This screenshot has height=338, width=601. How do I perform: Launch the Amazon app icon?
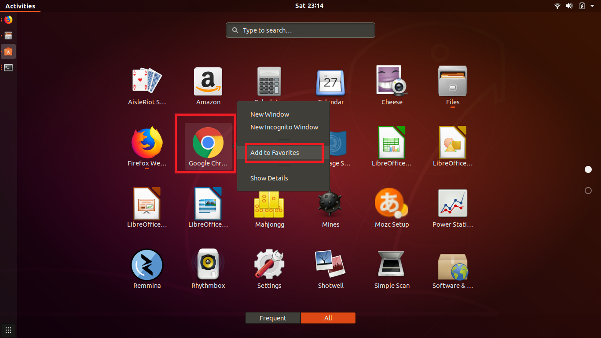pyautogui.click(x=208, y=81)
